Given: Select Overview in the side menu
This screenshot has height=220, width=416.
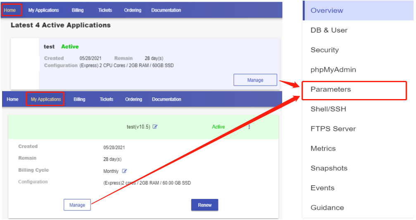Looking at the screenshot, I should coord(327,11).
